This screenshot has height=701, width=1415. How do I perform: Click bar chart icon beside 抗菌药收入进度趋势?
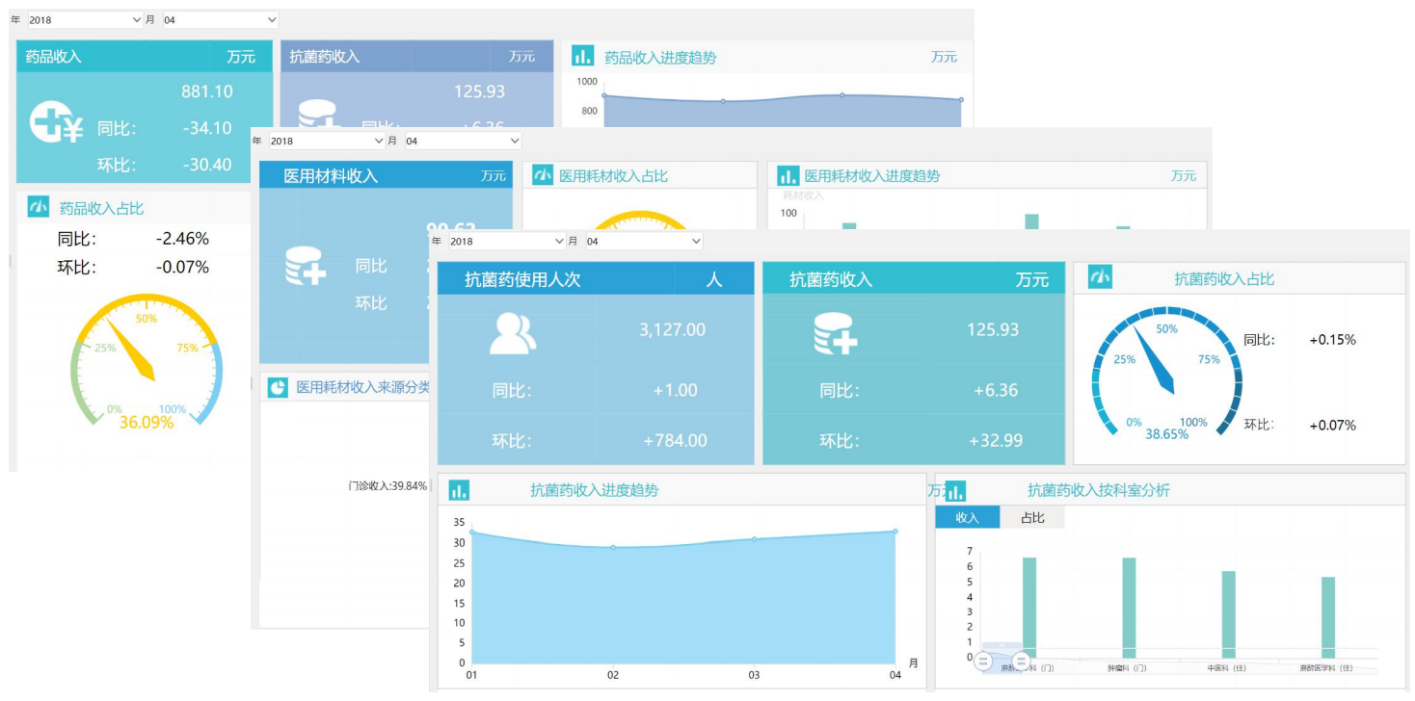(459, 490)
